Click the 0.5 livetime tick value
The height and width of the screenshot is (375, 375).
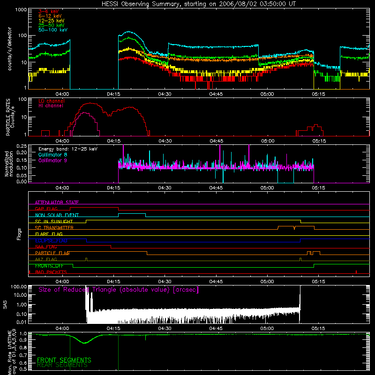coord(23,369)
